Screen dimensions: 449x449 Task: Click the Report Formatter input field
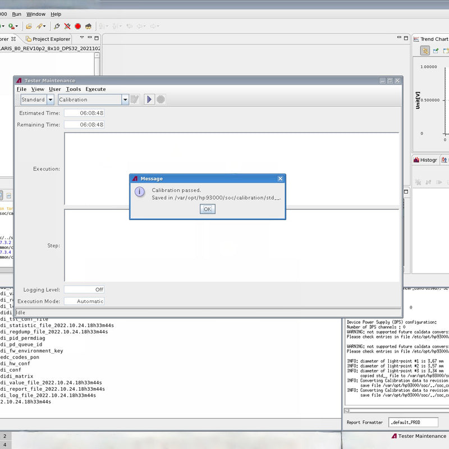pos(413,422)
